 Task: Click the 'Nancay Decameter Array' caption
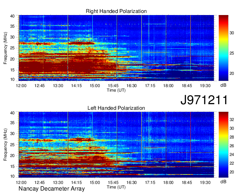(x=51, y=188)
